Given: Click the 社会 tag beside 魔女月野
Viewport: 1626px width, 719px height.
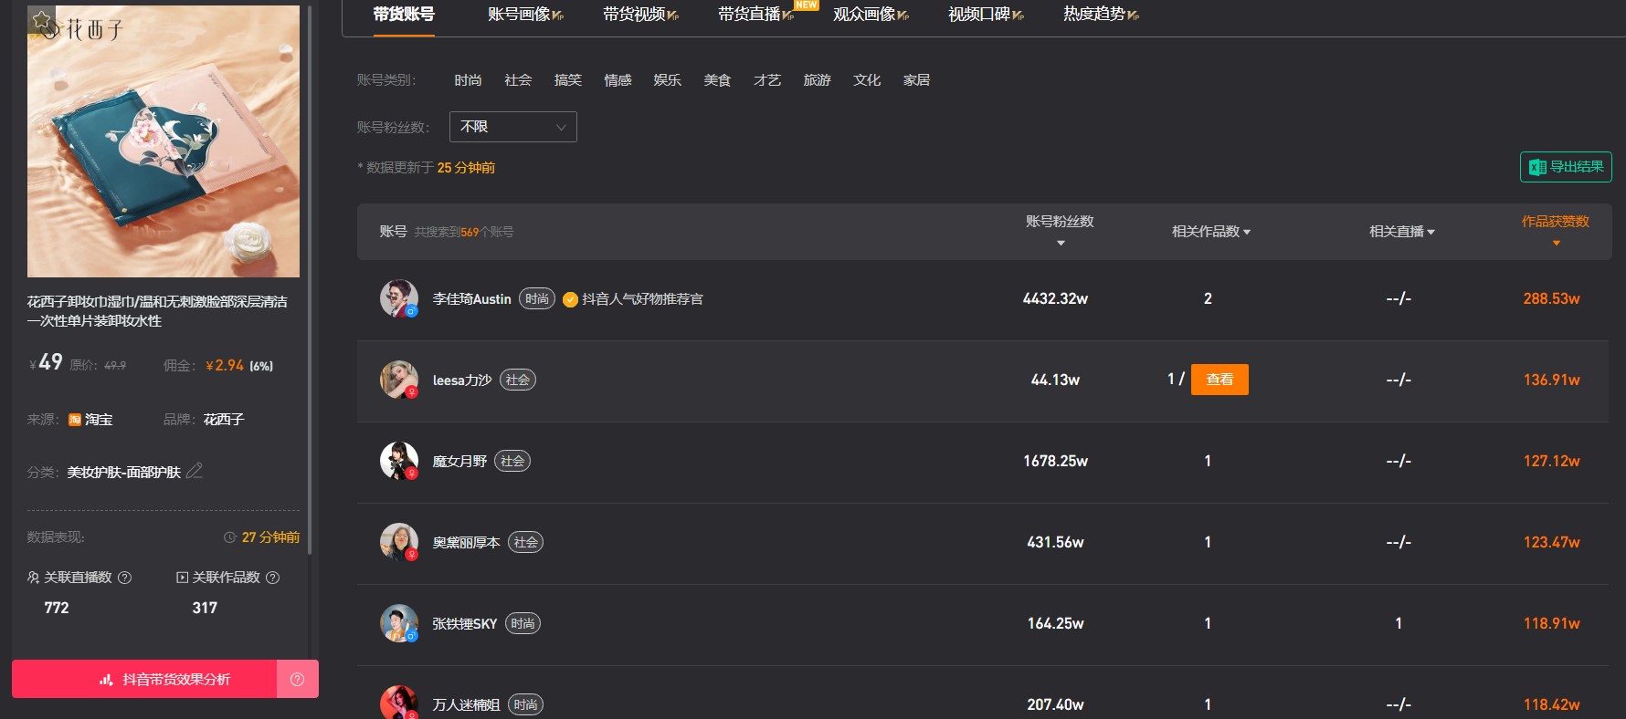Looking at the screenshot, I should coord(512,462).
